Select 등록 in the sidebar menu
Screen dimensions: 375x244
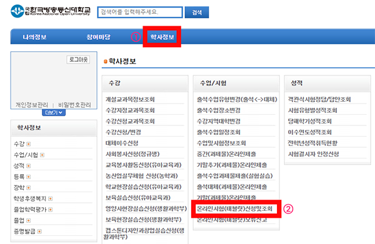click(x=19, y=177)
